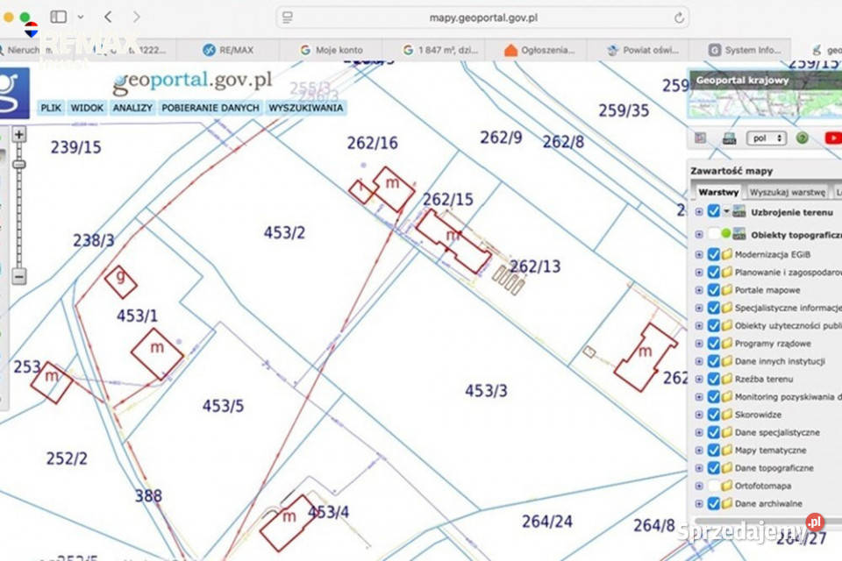Toggle the Dane innych instytucji checkbox

[x=714, y=361]
